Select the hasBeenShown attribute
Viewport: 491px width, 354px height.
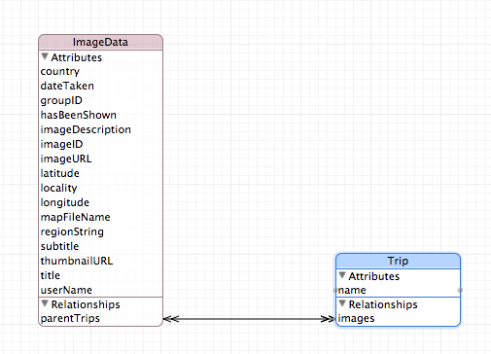[x=100, y=115]
